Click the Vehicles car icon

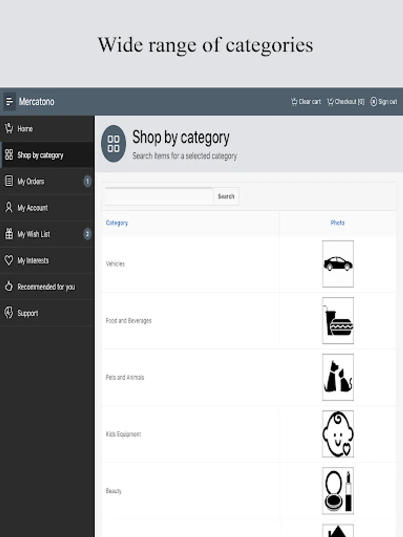point(338,264)
